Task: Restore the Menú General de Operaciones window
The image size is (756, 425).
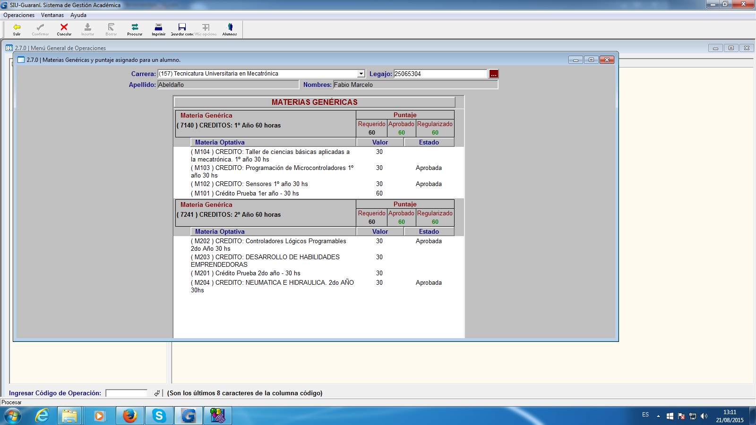Action: coord(731,48)
